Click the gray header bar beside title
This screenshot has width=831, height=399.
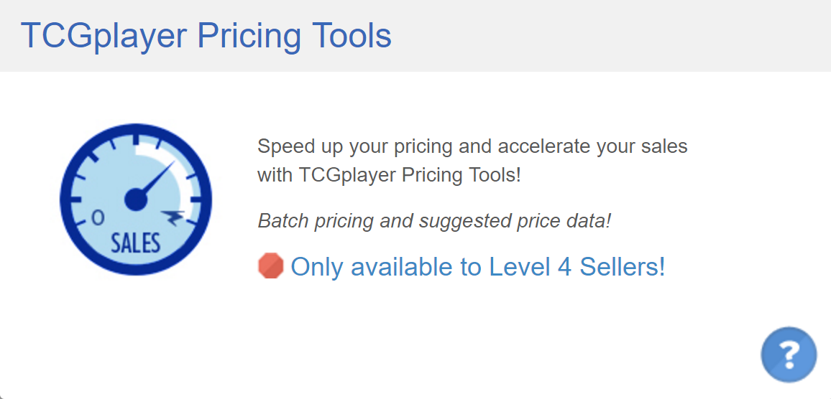click(x=610, y=36)
